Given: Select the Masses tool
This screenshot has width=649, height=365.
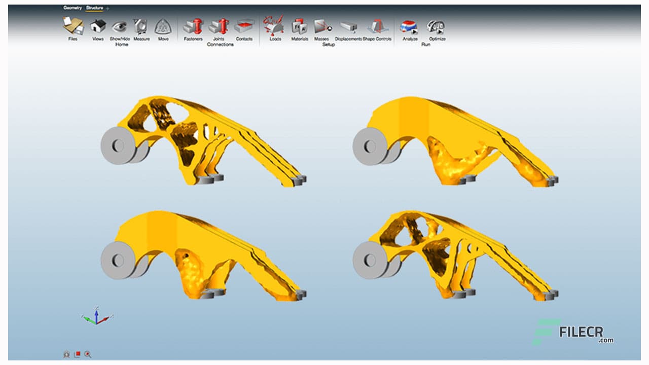Looking at the screenshot, I should coord(322,26).
